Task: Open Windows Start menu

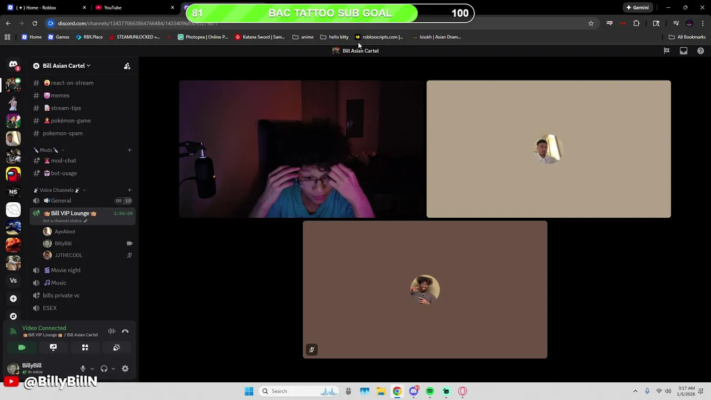Action: click(249, 391)
